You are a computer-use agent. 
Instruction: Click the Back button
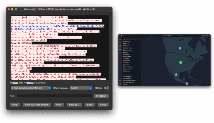pos(89,105)
